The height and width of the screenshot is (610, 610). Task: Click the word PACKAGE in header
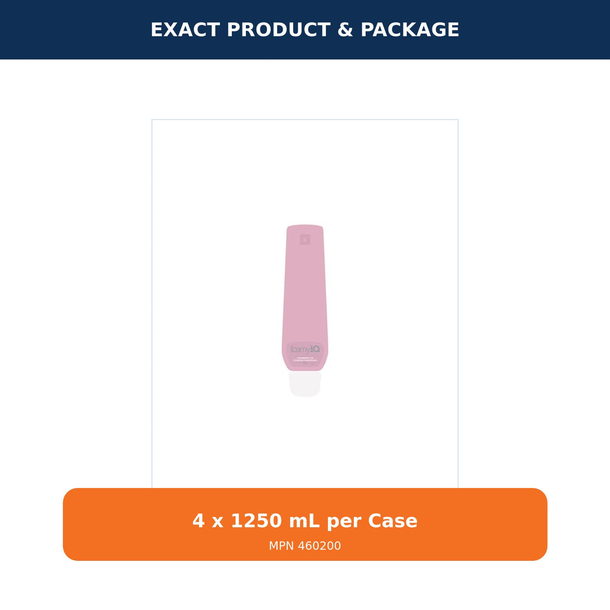point(410,30)
